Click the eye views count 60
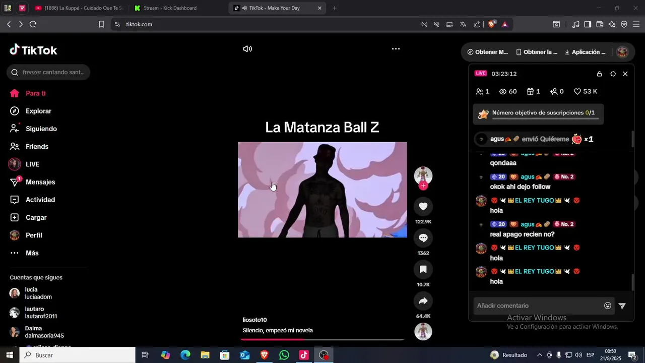Viewport: 645px width, 363px height. tap(508, 91)
